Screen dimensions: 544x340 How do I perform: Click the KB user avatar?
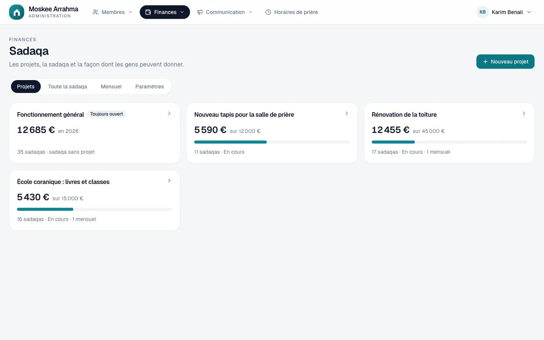click(x=482, y=12)
